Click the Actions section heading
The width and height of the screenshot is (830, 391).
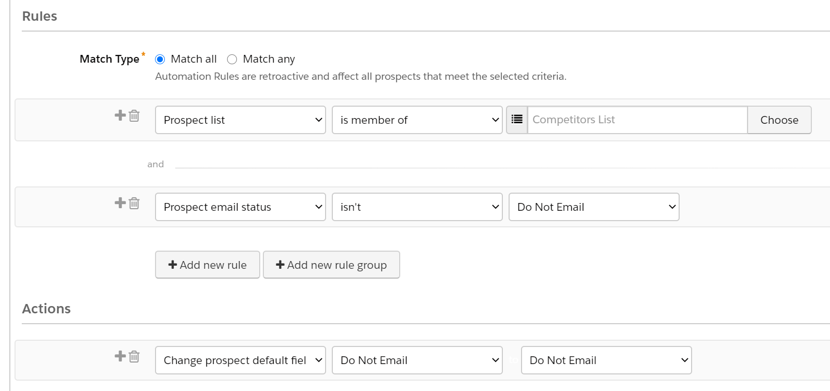[x=46, y=309]
